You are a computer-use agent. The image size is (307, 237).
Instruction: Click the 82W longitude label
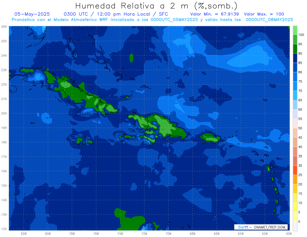[x=24, y=234]
